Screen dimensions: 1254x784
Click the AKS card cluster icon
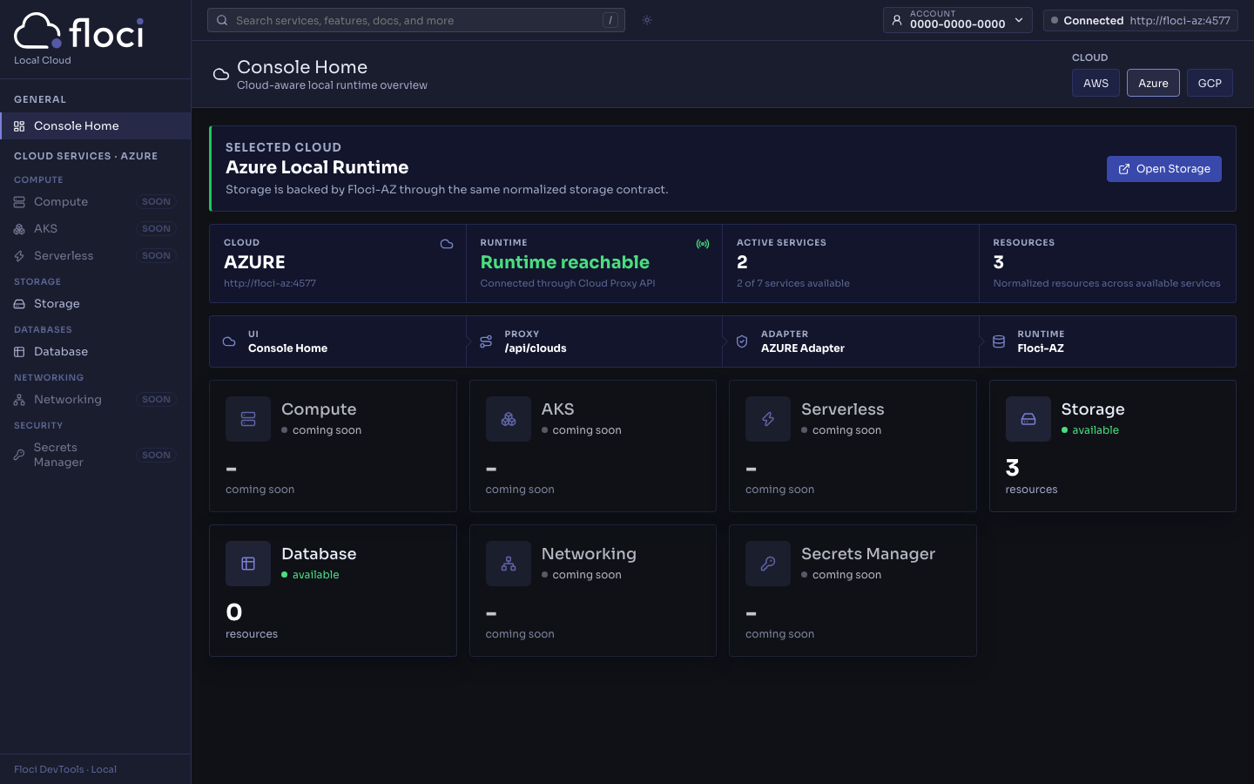509,419
